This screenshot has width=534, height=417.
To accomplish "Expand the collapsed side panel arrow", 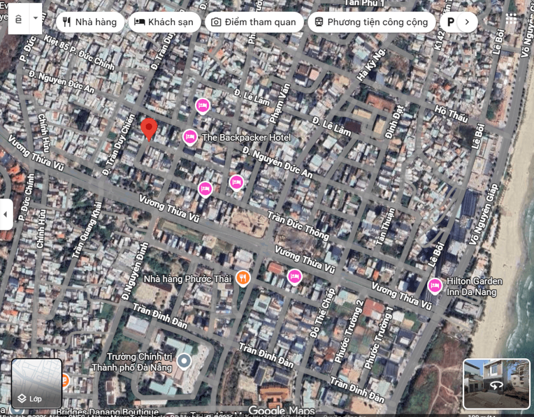I will click(x=6, y=215).
